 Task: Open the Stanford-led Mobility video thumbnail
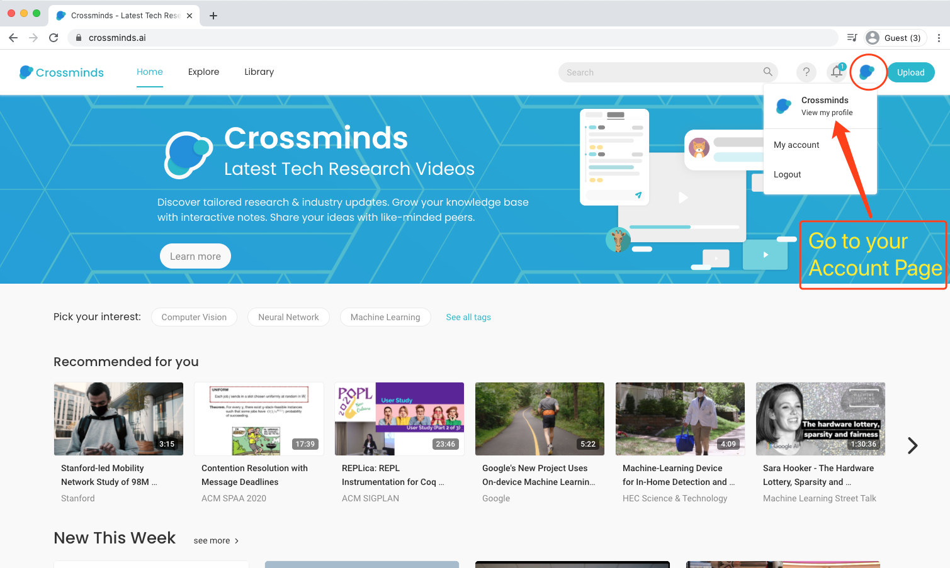[x=118, y=419]
